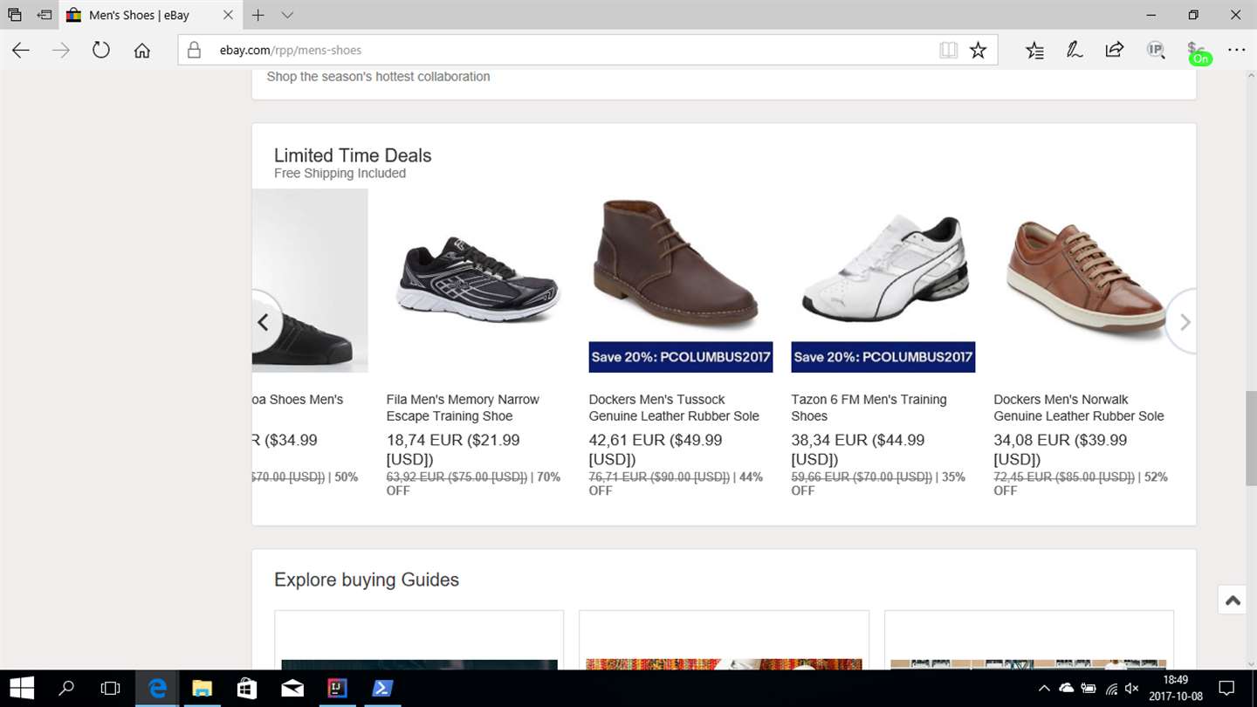
Task: Open the Windows Start menu
Action: [x=21, y=688]
